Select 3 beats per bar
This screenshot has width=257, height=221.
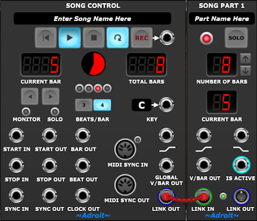pos(84,105)
